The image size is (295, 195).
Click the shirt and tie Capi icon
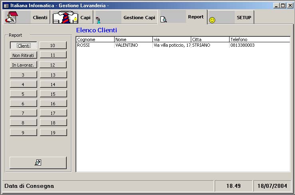point(65,17)
